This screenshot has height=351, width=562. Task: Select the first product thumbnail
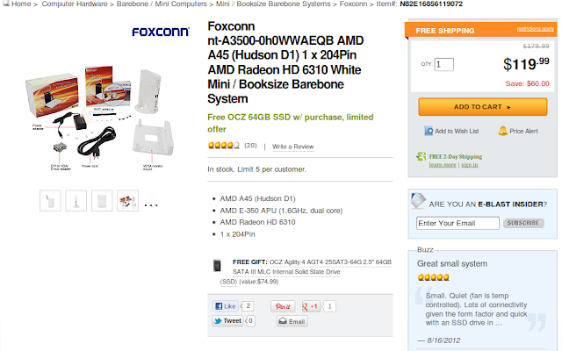coord(49,201)
